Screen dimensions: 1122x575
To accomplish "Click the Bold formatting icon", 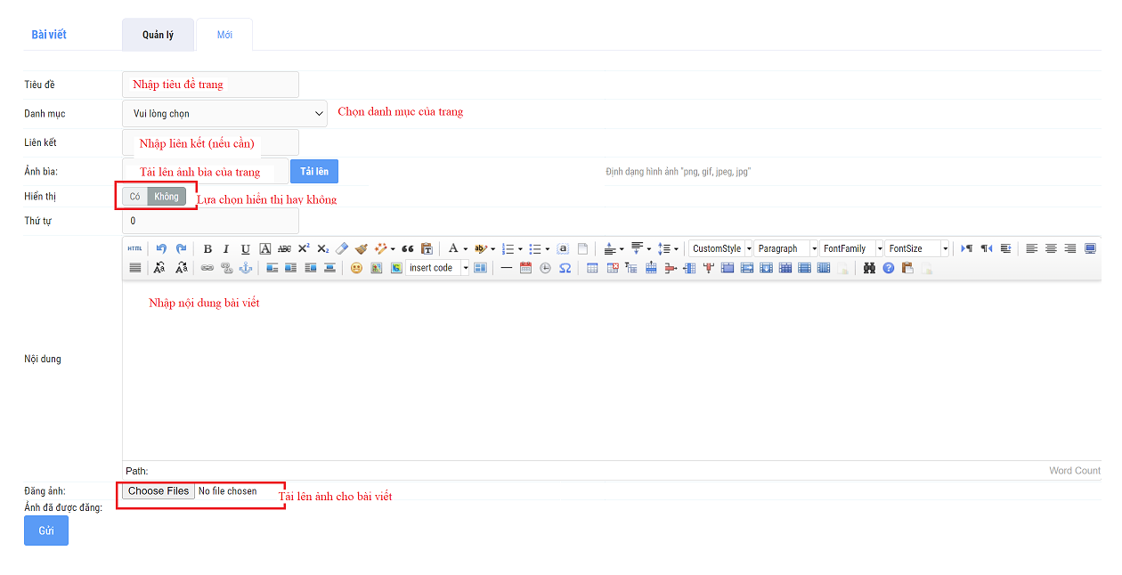I will (x=207, y=249).
